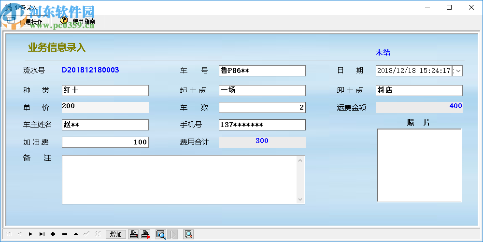Go to the previous record

(20, 234)
